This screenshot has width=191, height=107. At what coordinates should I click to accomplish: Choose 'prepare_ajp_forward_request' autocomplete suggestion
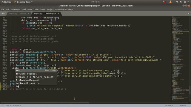[36, 77]
